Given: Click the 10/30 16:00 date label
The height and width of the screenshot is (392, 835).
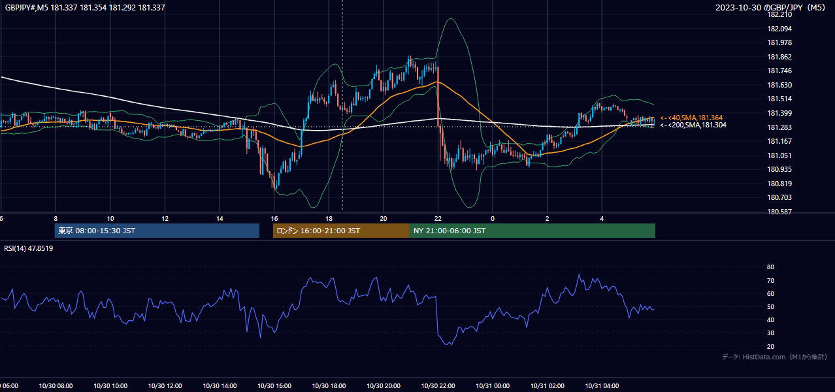Looking at the screenshot, I should pyautogui.click(x=274, y=386).
